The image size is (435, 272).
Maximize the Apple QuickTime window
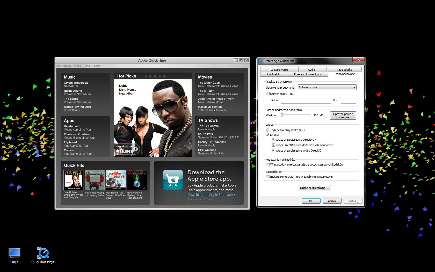point(241,60)
